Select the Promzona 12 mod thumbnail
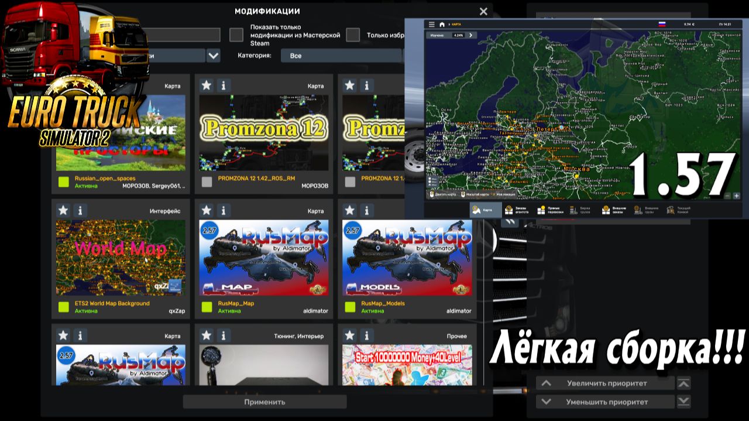This screenshot has height=421, width=749. pos(264,132)
